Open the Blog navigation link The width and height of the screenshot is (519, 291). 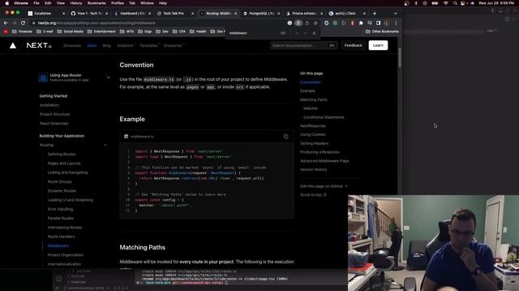106,45
